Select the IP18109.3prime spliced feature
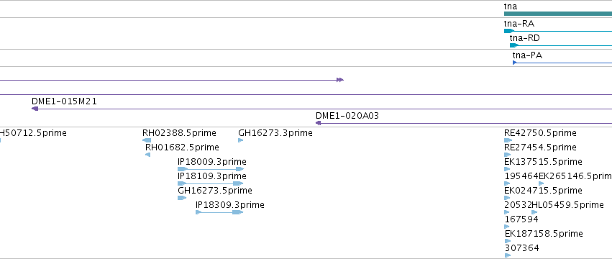The width and height of the screenshot is (612, 259). coord(211,183)
